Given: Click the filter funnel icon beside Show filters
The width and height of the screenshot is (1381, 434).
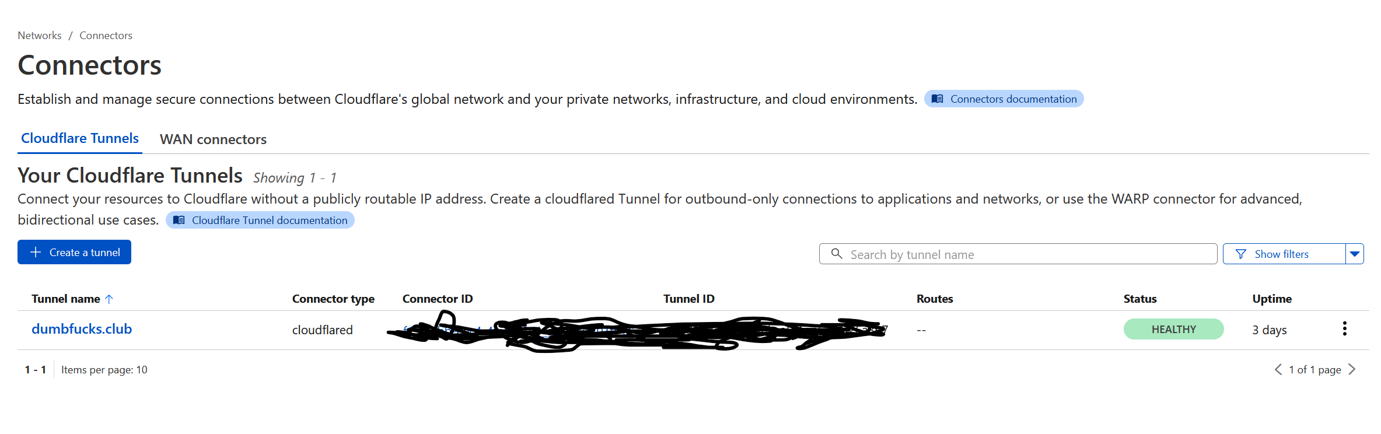Looking at the screenshot, I should tap(1240, 254).
